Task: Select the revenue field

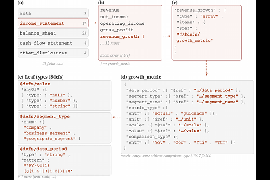Action: [x=111, y=10]
